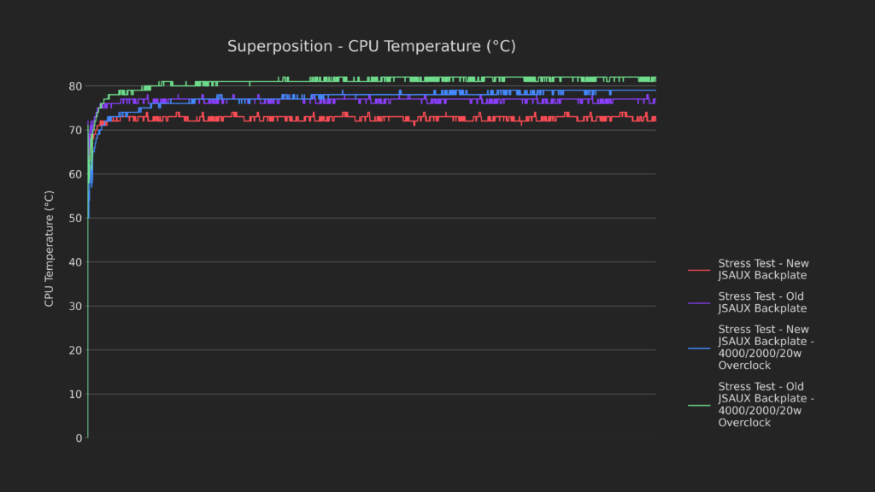Hide the Stress Test - New JSAUX Backplate series

[x=763, y=269]
